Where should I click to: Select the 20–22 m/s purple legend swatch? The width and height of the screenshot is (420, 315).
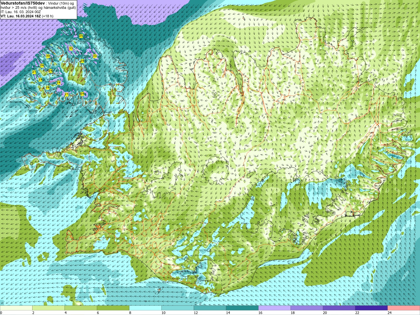coord(339,308)
